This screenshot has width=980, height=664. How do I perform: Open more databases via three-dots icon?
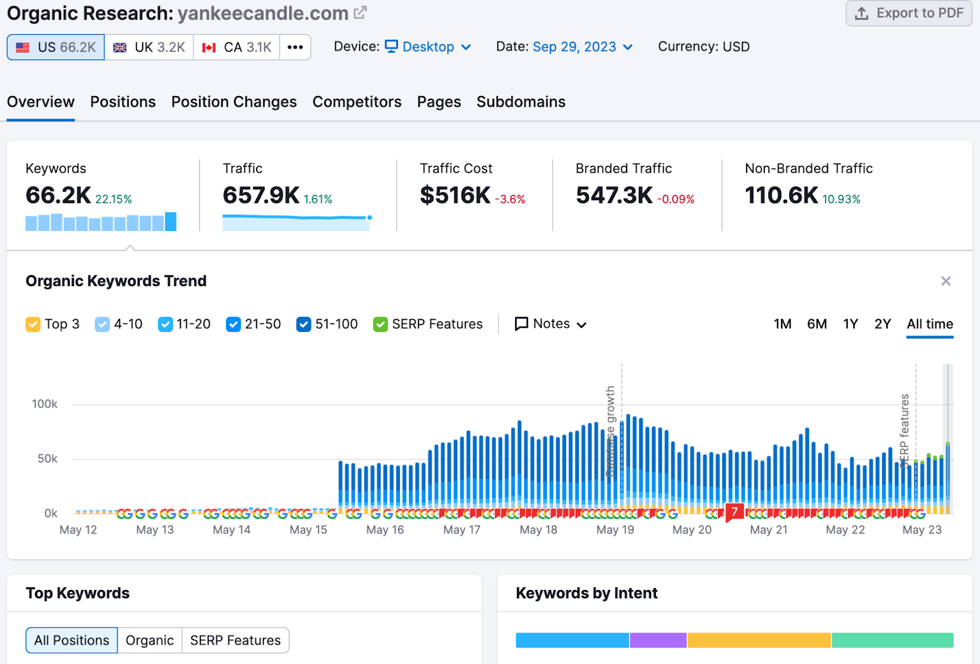click(x=295, y=48)
